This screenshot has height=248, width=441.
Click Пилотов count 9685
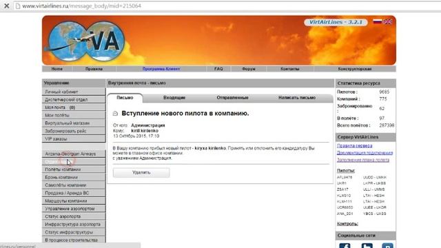point(384,92)
